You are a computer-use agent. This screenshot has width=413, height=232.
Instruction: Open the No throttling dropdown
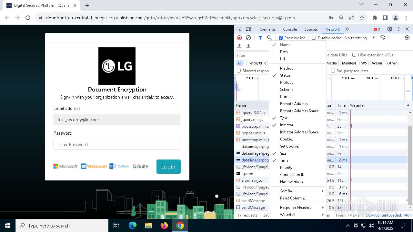360,38
